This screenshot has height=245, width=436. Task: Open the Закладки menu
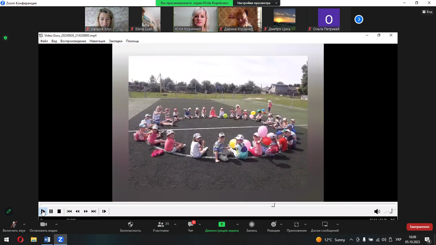click(116, 41)
